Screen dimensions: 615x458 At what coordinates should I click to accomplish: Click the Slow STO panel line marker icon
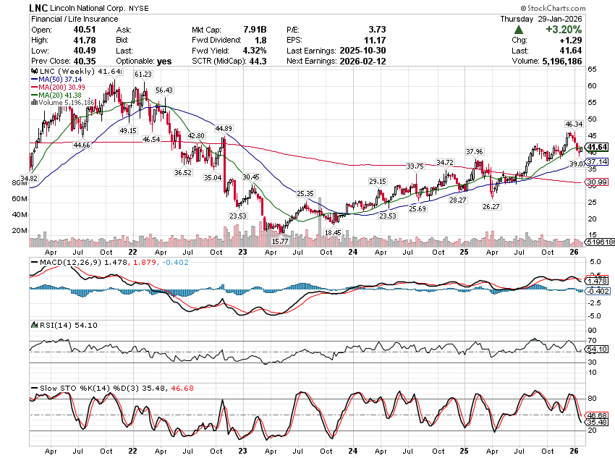point(33,387)
